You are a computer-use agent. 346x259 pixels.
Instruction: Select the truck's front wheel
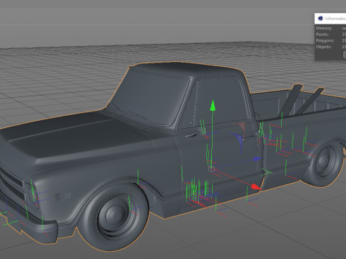click(x=114, y=217)
